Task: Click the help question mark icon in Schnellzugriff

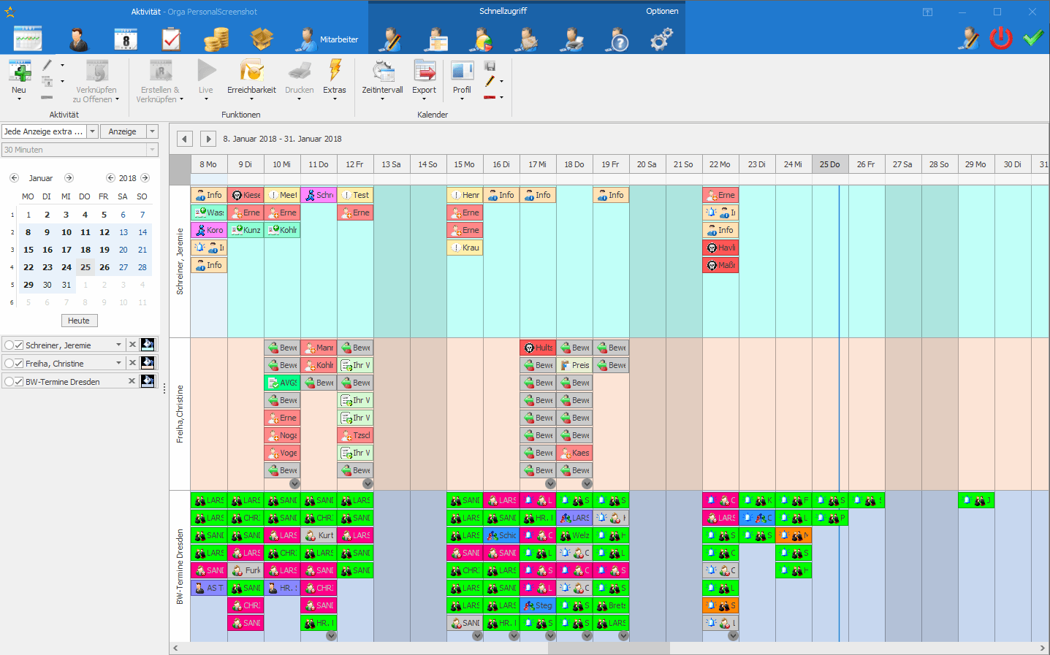Action: coord(617,39)
